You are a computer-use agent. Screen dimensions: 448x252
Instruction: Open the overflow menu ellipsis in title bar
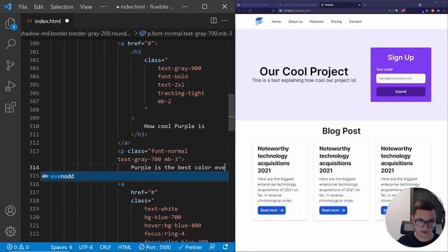104,6
